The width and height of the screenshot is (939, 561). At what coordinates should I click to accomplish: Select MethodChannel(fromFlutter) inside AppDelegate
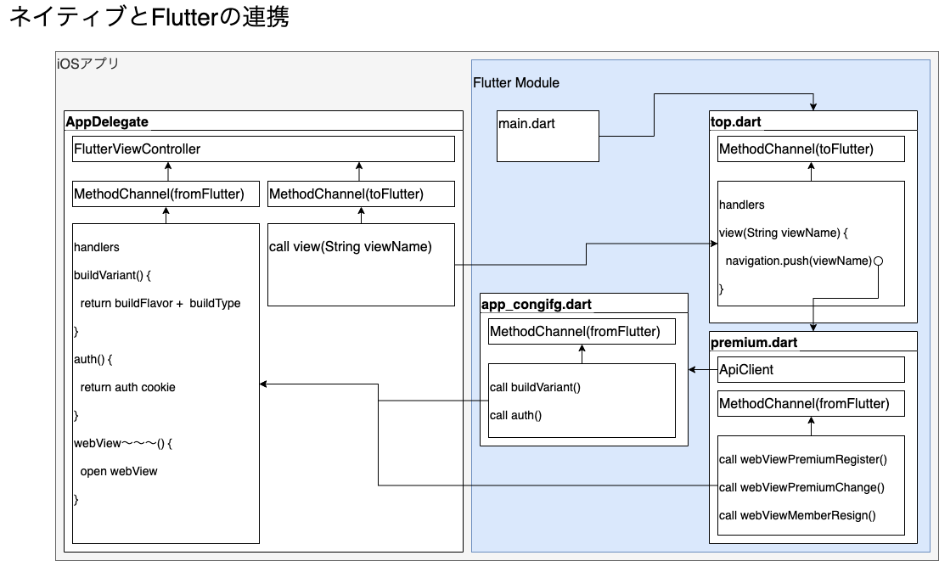point(166,194)
